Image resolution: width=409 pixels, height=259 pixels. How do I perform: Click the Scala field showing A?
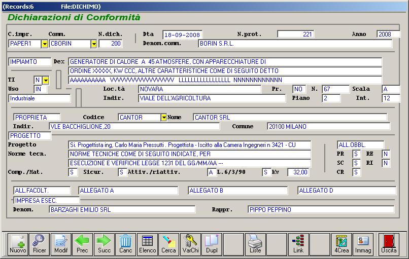pyautogui.click(x=391, y=89)
